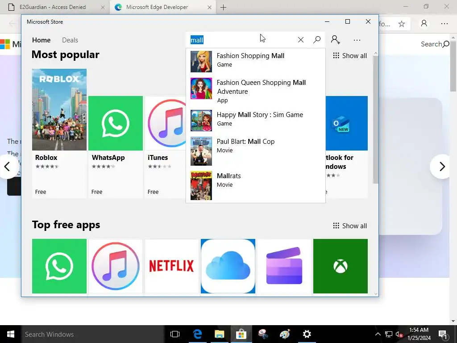Go to previous carousel slide in Edge page

coord(7,167)
